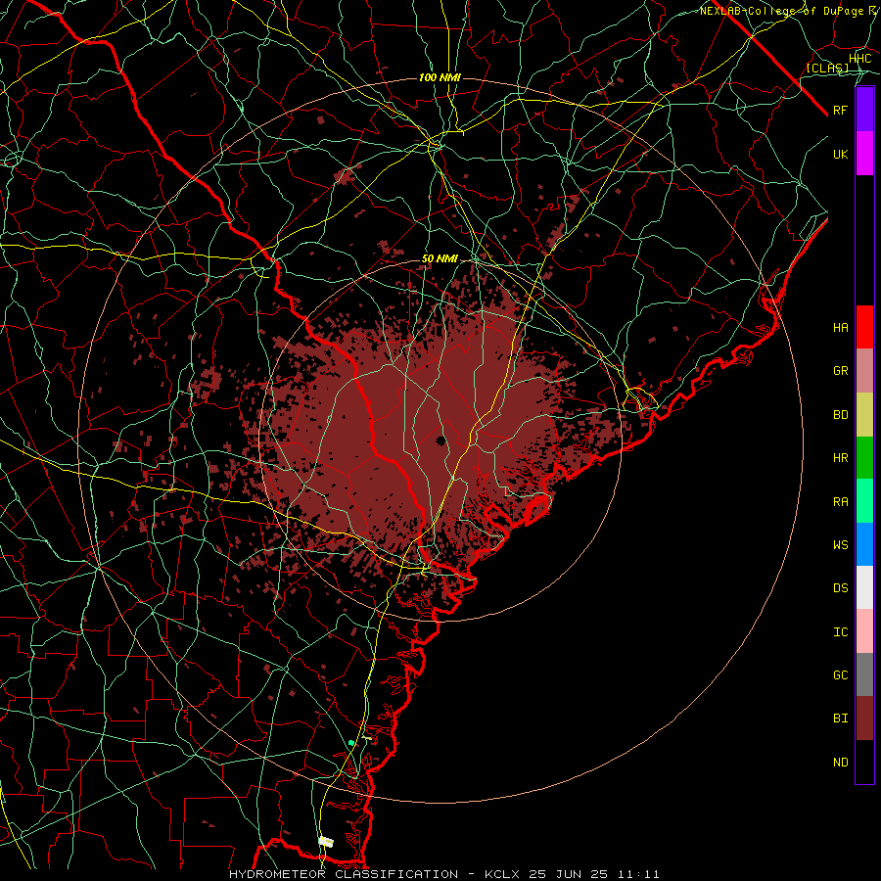Pick the HR green legend swatch
The height and width of the screenshot is (881, 881).
[x=864, y=458]
